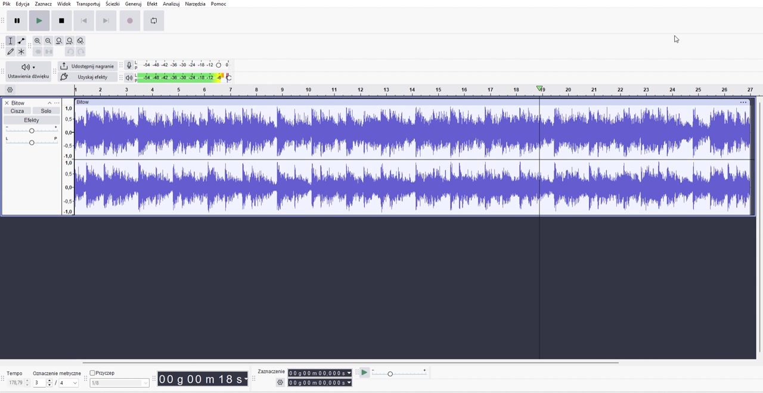Fit selection to width zoom icon
The image size is (763, 393).
(x=59, y=41)
